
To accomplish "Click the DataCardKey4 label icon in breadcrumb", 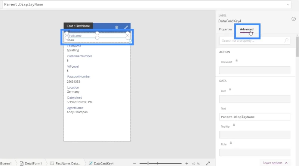I will 90,163.
